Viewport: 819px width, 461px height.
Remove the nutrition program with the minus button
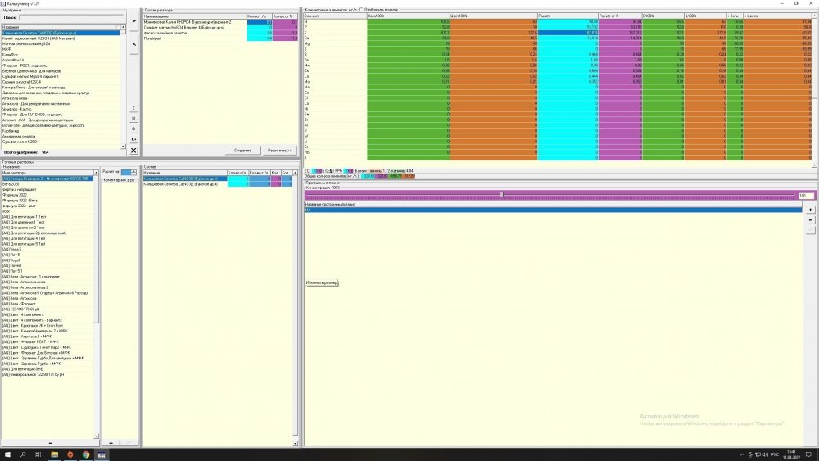tap(810, 219)
